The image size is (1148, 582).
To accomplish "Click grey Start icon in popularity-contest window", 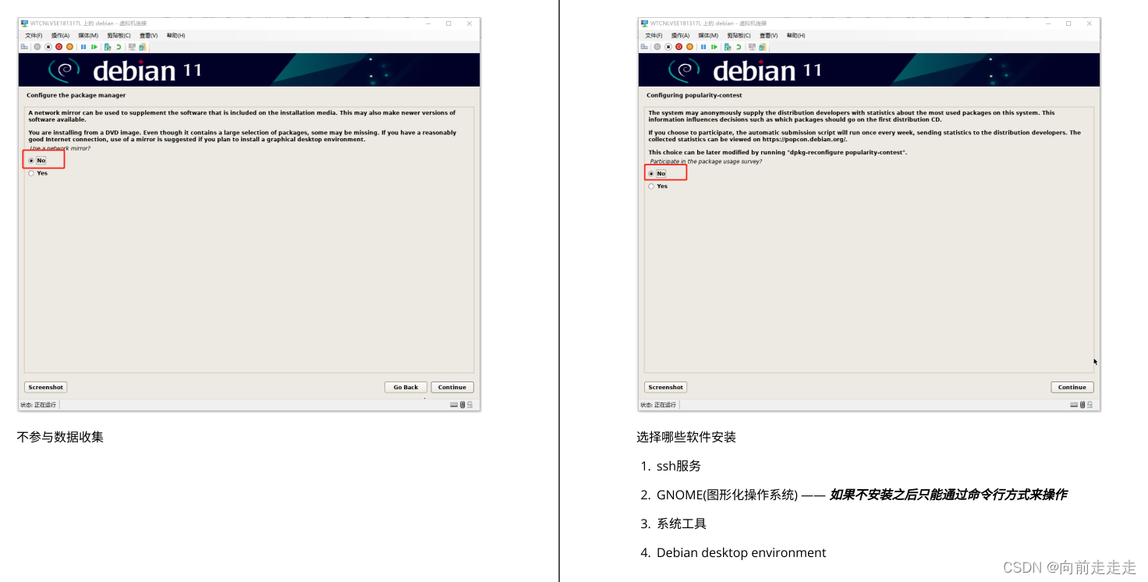I will coord(657,47).
